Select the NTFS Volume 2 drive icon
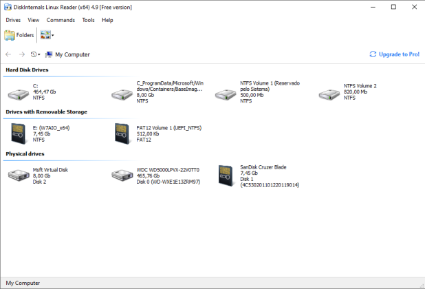Viewport: 425px width, 289px height. point(329,94)
